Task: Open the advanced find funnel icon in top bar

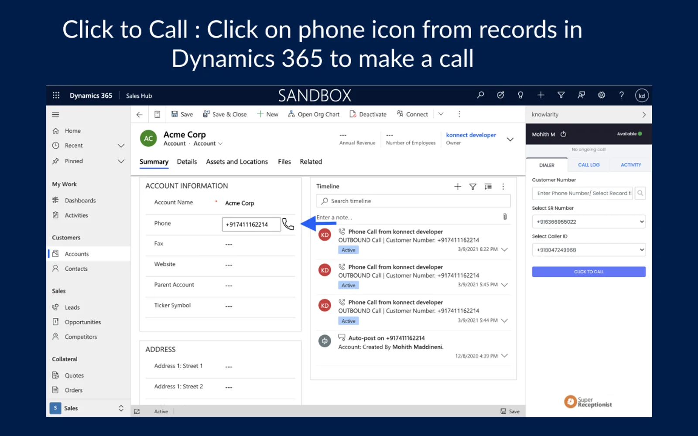Action: tap(561, 95)
